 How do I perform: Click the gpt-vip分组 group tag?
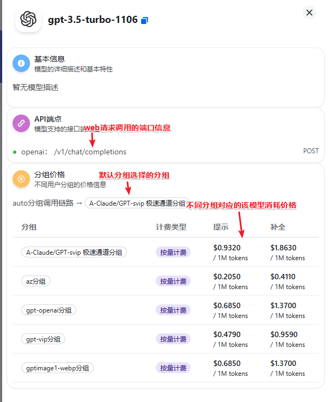click(43, 339)
